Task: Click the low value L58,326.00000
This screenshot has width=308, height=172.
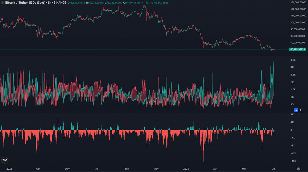Action: [x=113, y=3]
